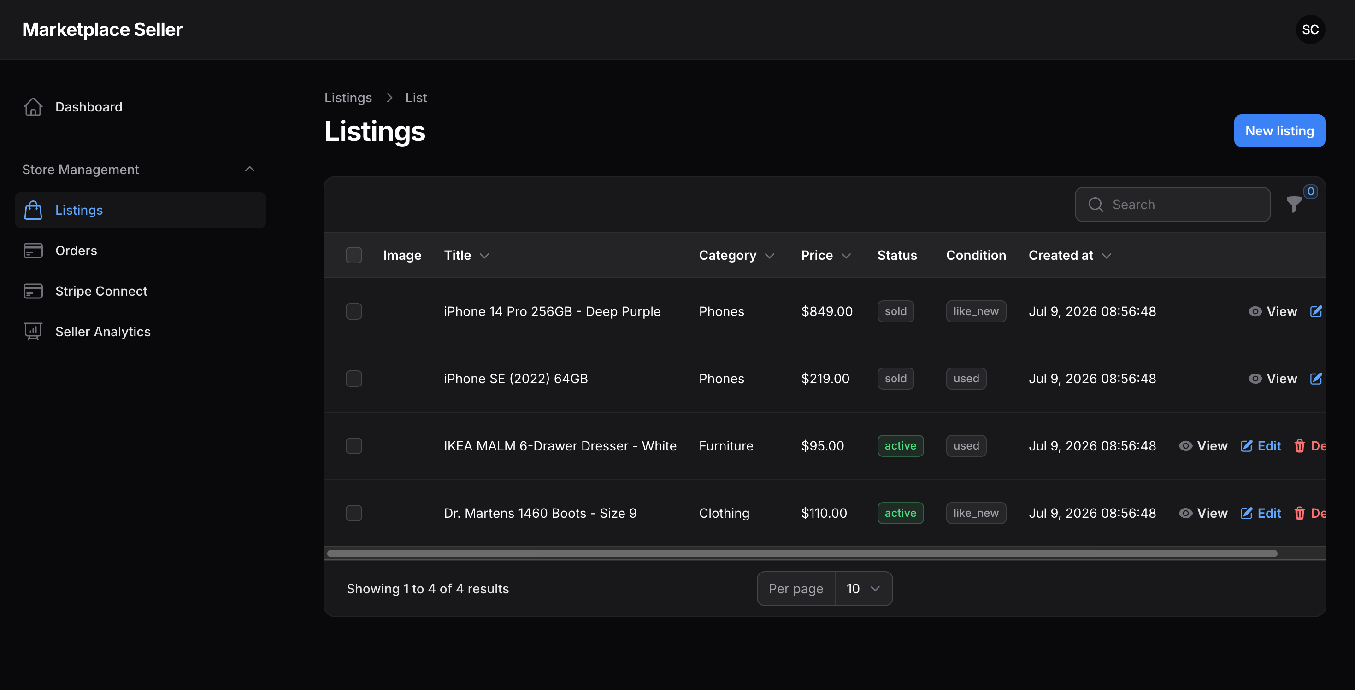
Task: Click the filter count badge
Action: coord(1310,191)
